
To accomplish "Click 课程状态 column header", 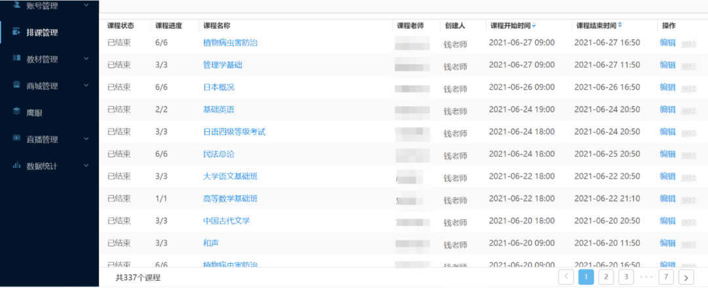I will (x=121, y=26).
